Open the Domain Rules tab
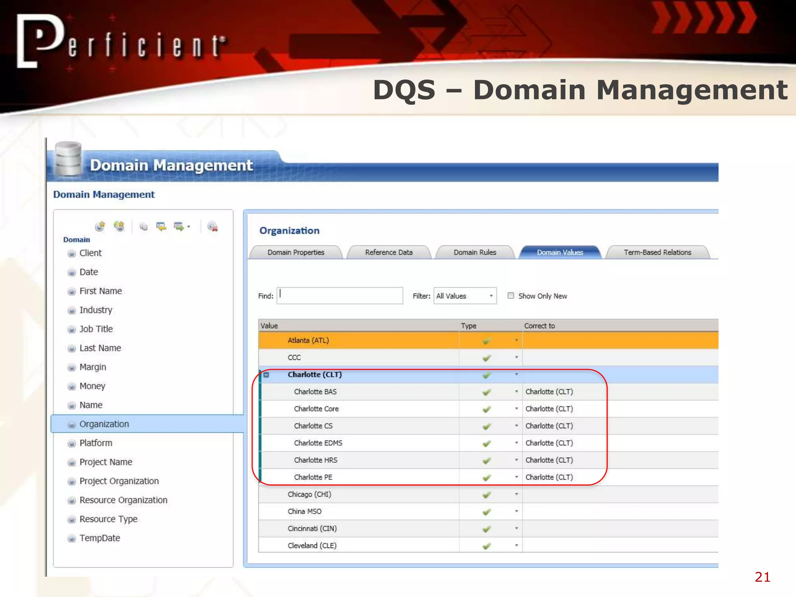Image resolution: width=796 pixels, height=597 pixels. (x=475, y=252)
